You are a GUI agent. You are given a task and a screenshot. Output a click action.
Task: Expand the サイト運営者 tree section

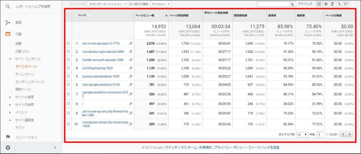coord(10,120)
